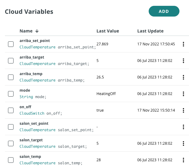Open the three-dot menu for salon_temp
Image resolution: width=189 pixels, height=168 pixels.
tap(183, 160)
